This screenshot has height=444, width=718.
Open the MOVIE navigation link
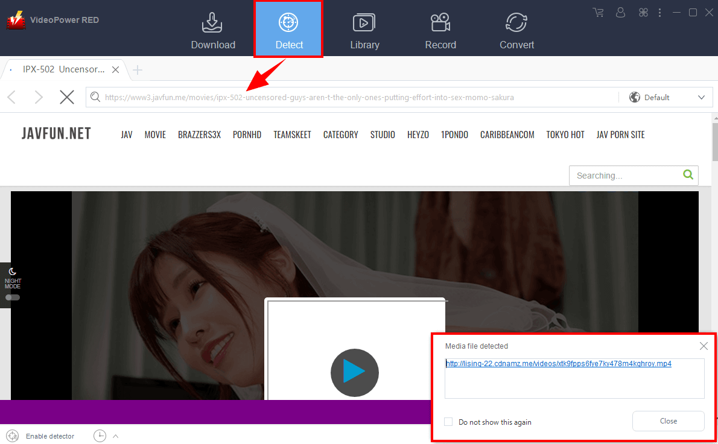155,135
